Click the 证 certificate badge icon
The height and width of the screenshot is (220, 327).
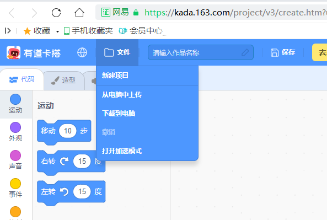pos(106,12)
